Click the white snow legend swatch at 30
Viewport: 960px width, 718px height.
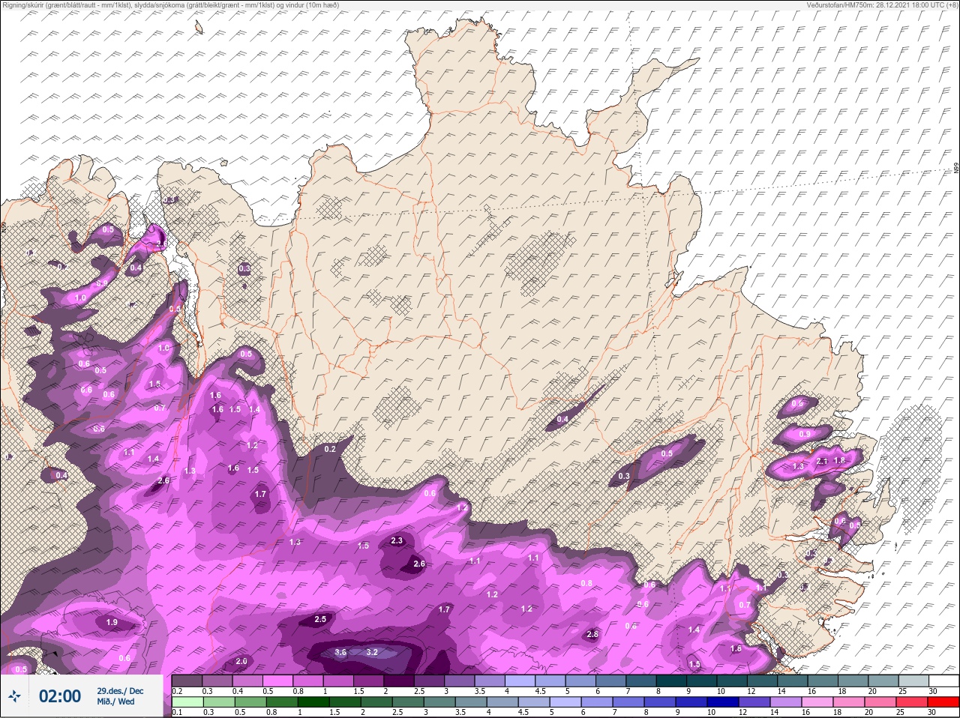(x=943, y=681)
